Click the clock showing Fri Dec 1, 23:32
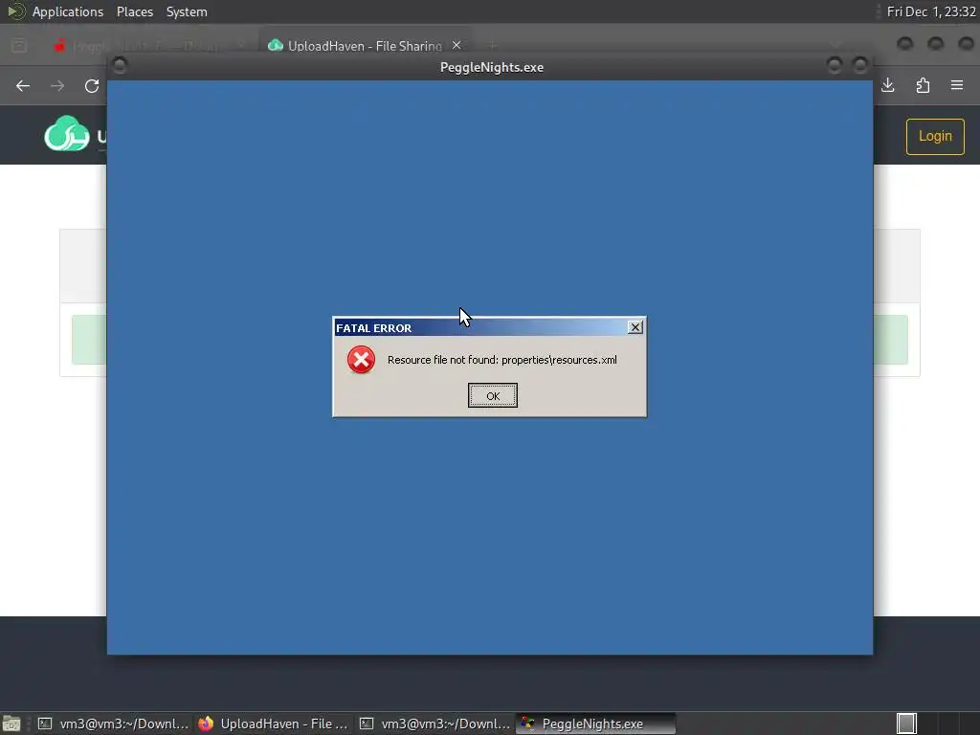The width and height of the screenshot is (980, 735). pyautogui.click(x=930, y=11)
